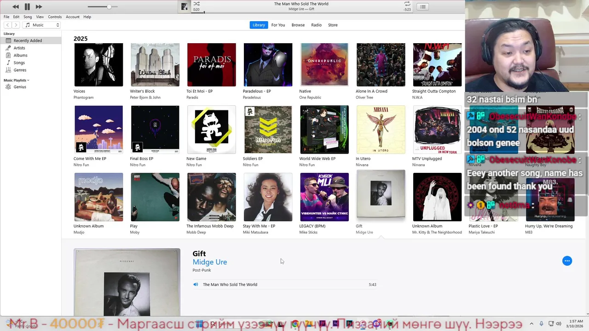Seek along the song progress bar
The width and height of the screenshot is (589, 331).
301,12
